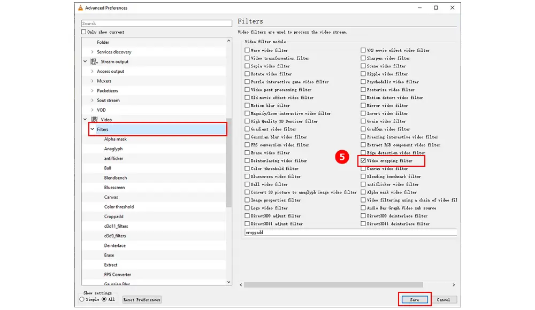535x310 pixels.
Task: Enable the Sepia video filter
Action: click(x=247, y=66)
